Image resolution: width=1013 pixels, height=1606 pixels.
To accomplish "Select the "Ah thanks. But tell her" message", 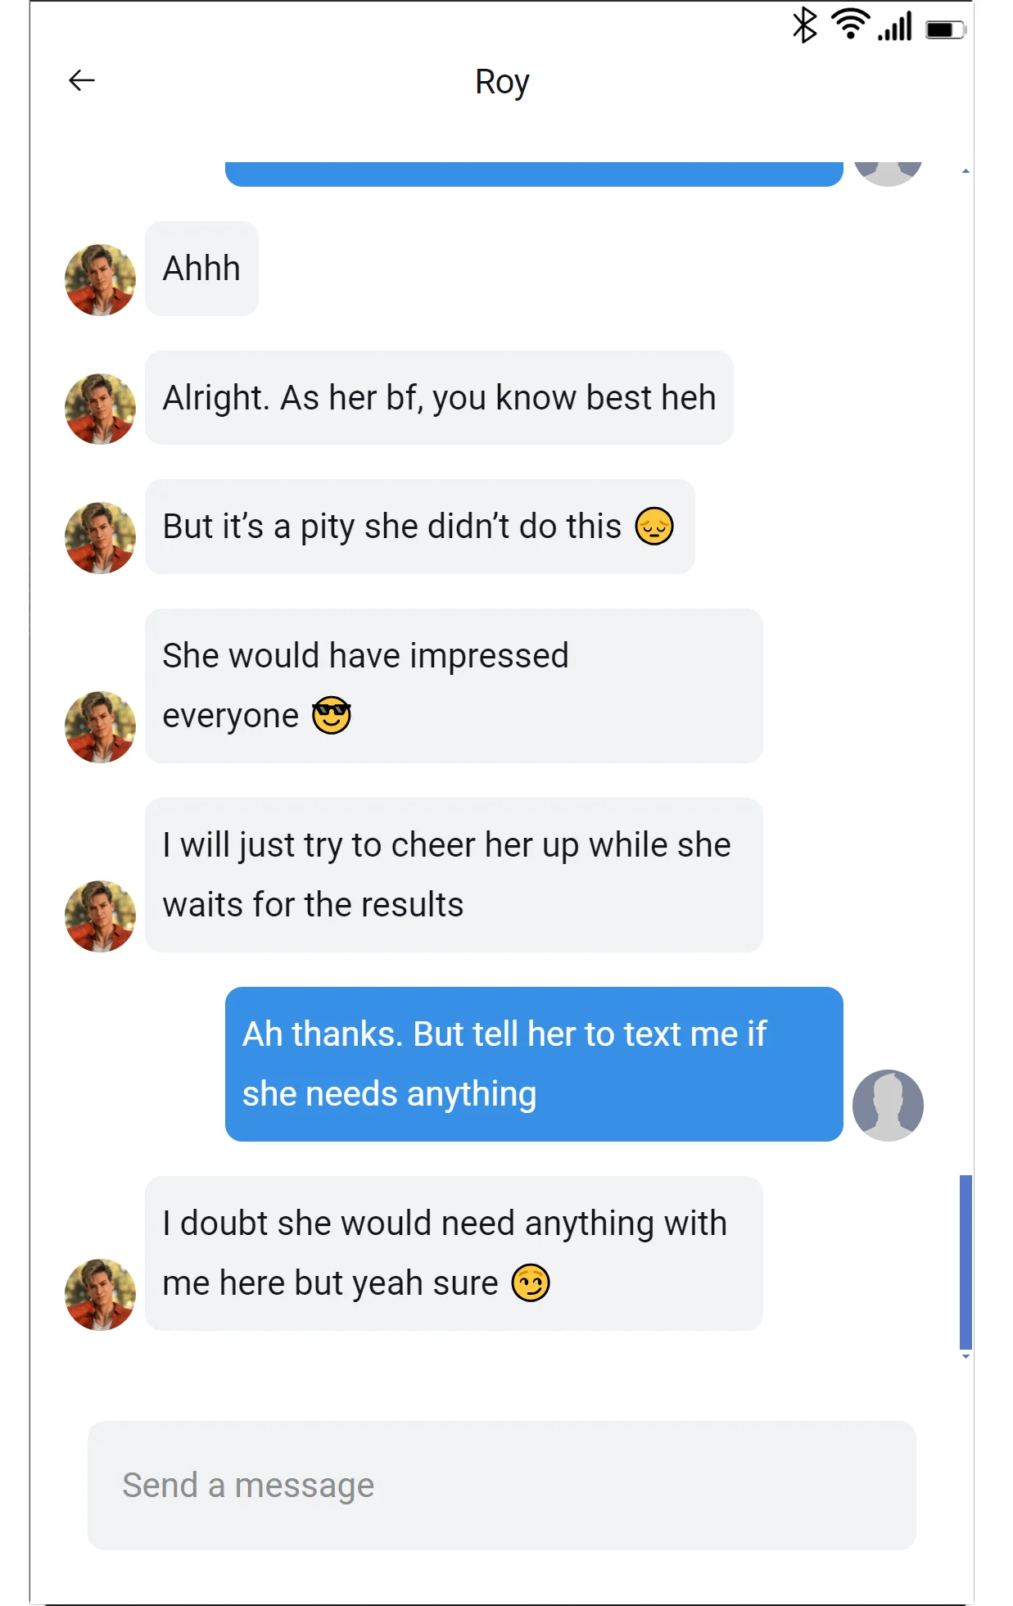I will pos(534,1064).
